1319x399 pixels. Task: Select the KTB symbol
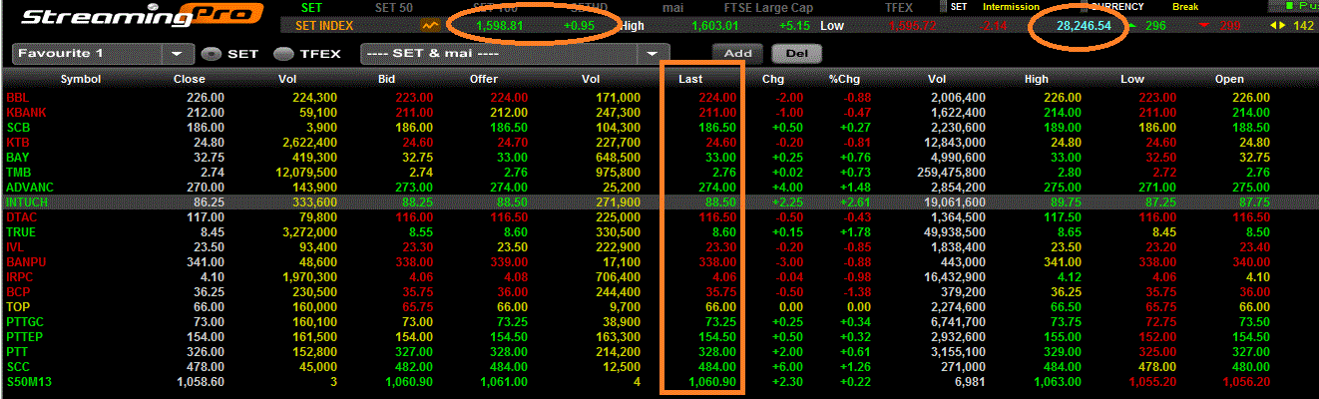click(x=18, y=143)
